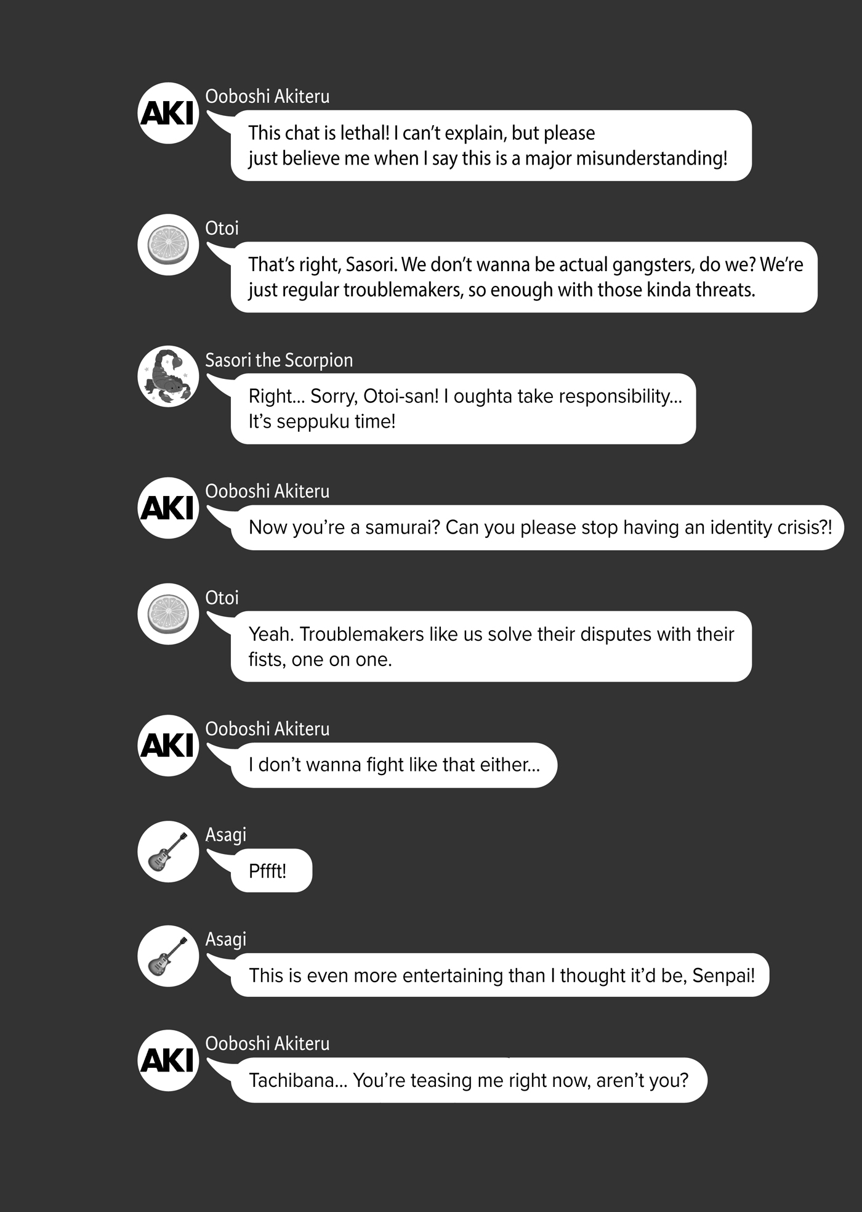Click 'Ooboshi Akiteru' name above 'chat is lethal' message
Image resolution: width=862 pixels, height=1212 pixels.
[267, 97]
